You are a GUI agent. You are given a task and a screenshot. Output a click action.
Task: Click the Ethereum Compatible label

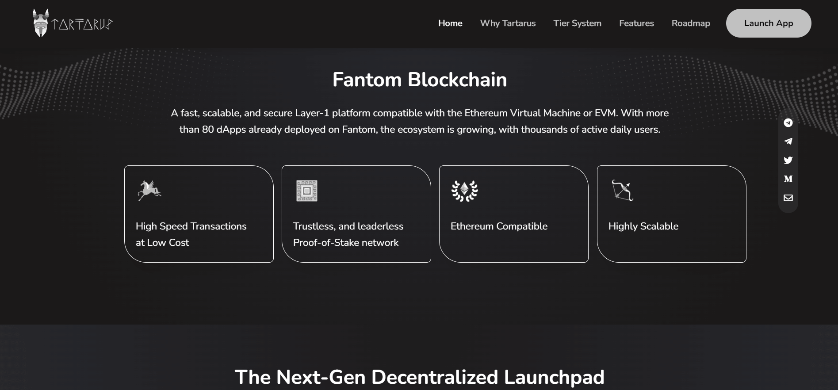click(499, 226)
